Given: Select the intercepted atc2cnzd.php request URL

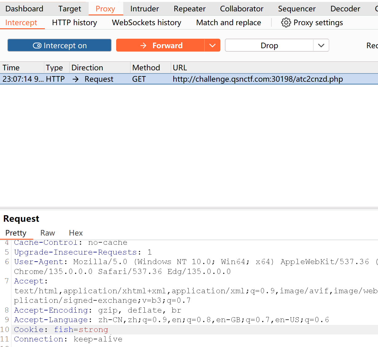Looking at the screenshot, I should coord(258,79).
